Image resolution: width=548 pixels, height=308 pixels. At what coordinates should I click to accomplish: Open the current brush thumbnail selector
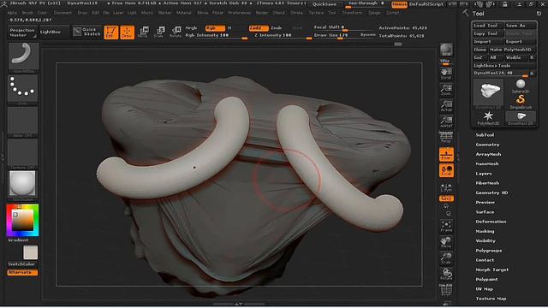coord(23,58)
